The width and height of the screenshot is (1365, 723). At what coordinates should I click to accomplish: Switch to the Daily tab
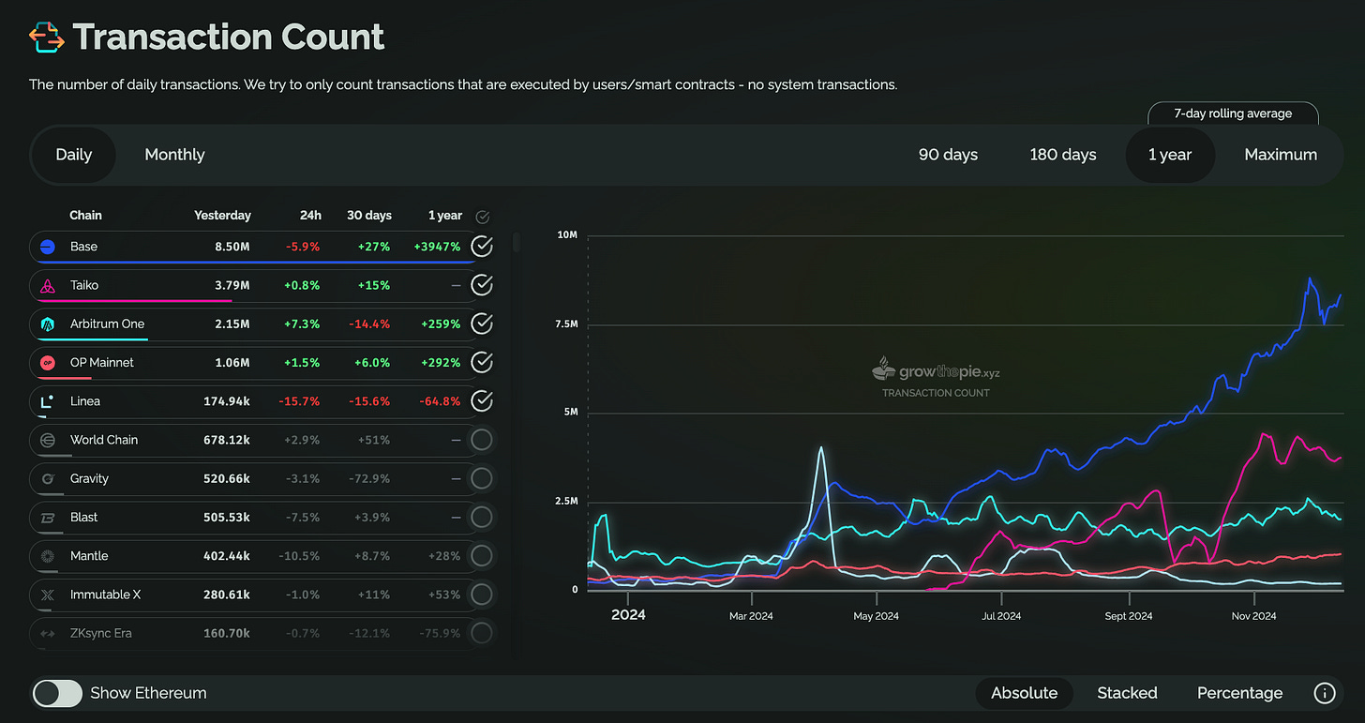(73, 155)
